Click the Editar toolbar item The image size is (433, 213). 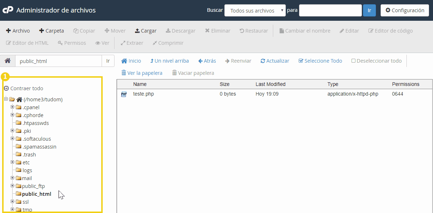[349, 31]
